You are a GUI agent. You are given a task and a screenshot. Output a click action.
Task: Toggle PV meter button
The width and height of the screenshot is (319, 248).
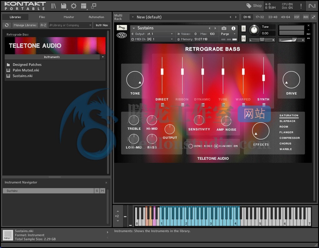pyautogui.click(x=308, y=38)
